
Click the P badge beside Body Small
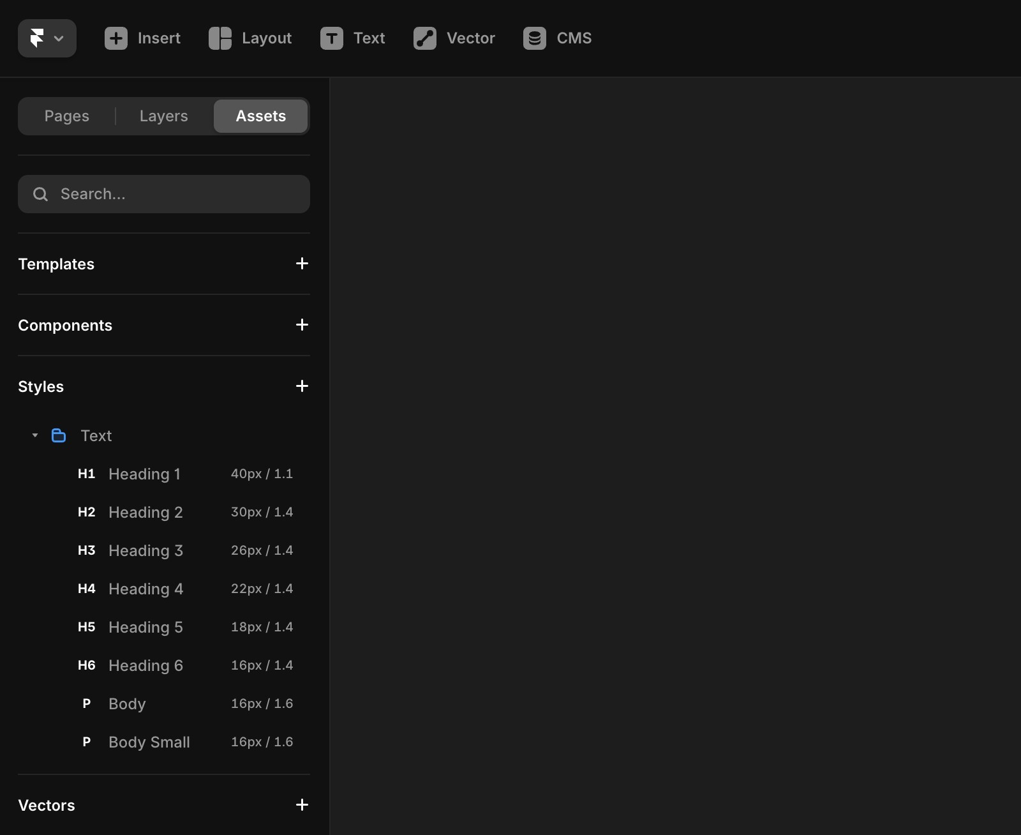pyautogui.click(x=87, y=742)
